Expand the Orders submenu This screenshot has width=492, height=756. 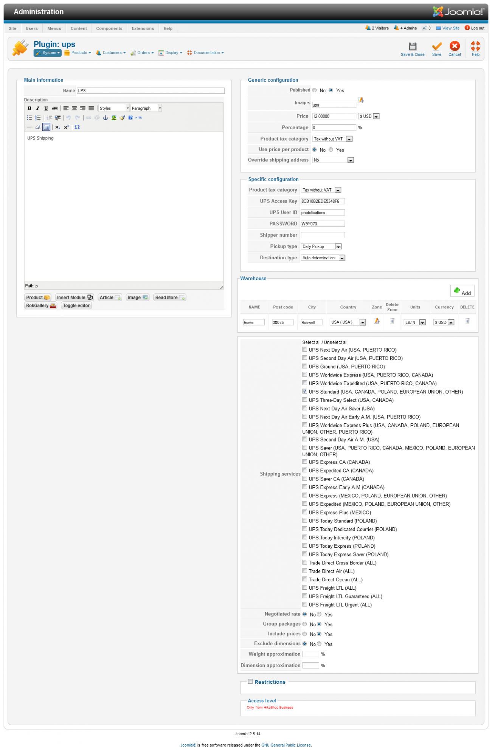click(143, 53)
